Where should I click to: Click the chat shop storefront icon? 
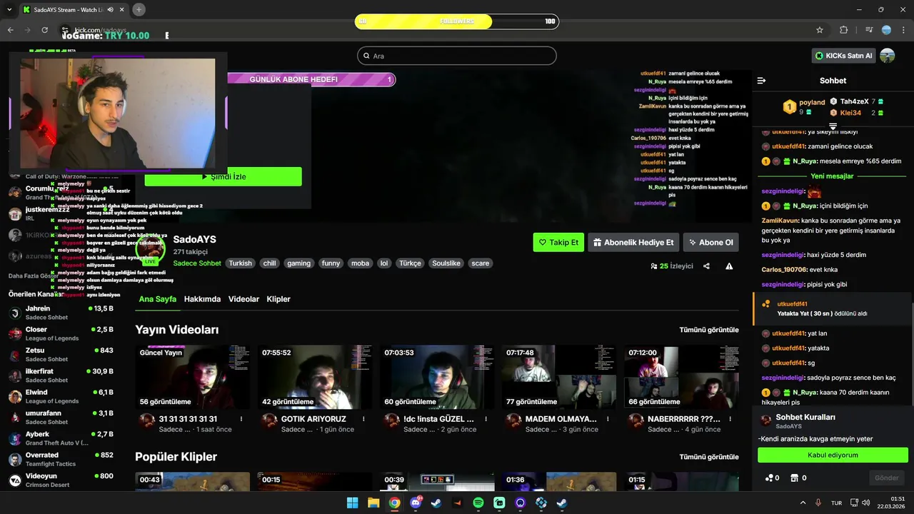(x=794, y=478)
